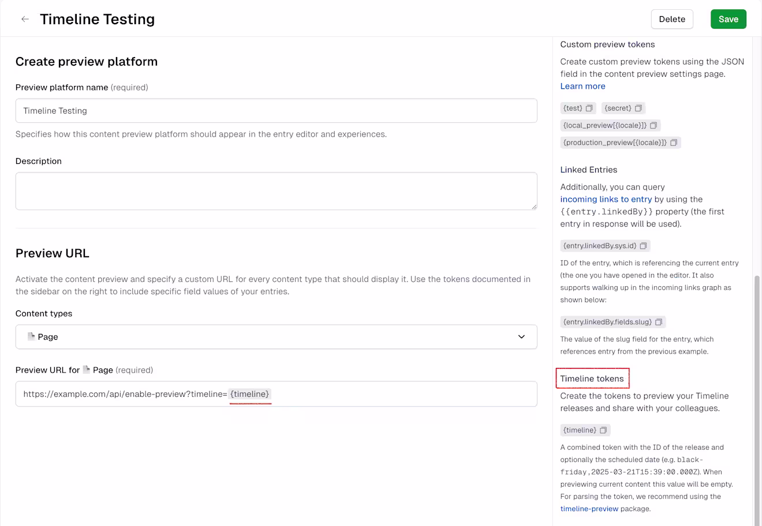
Task: Delete the Timeline Testing platform
Action: point(672,19)
